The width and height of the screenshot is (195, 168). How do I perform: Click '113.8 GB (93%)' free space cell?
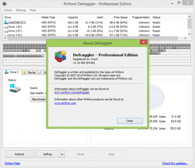tap(118, 27)
